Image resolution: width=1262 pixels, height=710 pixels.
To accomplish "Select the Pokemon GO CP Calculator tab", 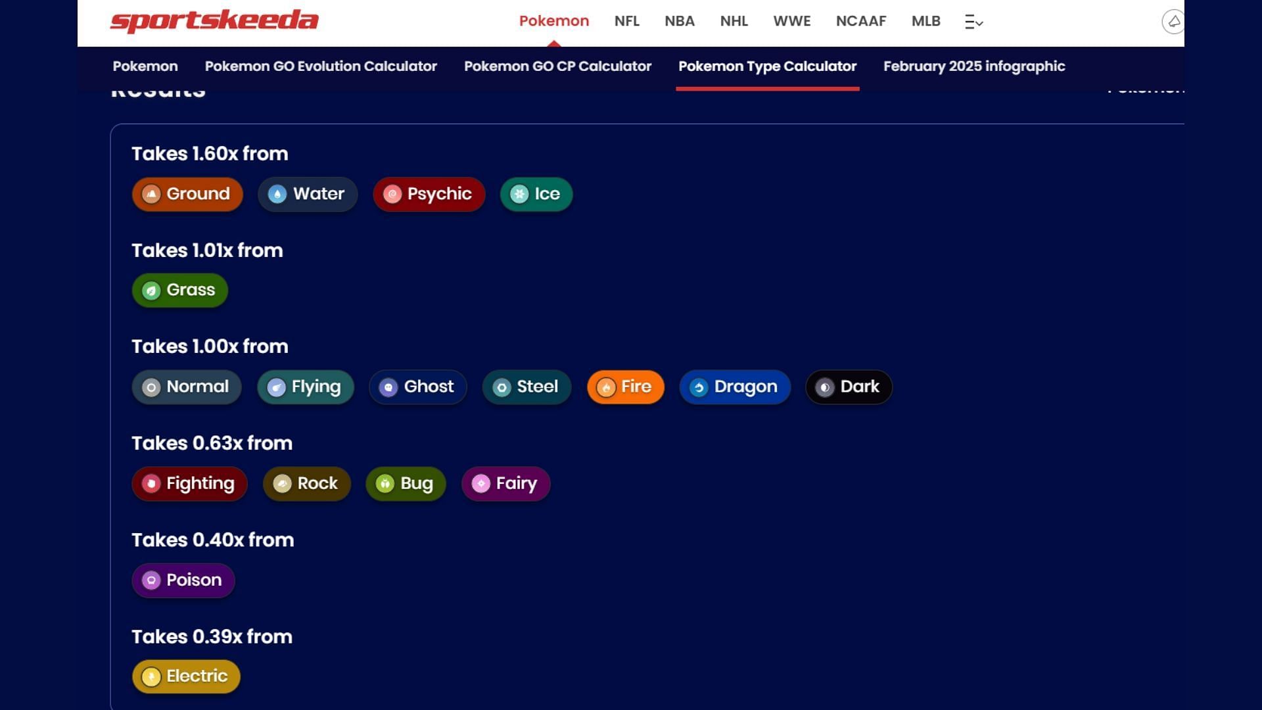I will [557, 67].
